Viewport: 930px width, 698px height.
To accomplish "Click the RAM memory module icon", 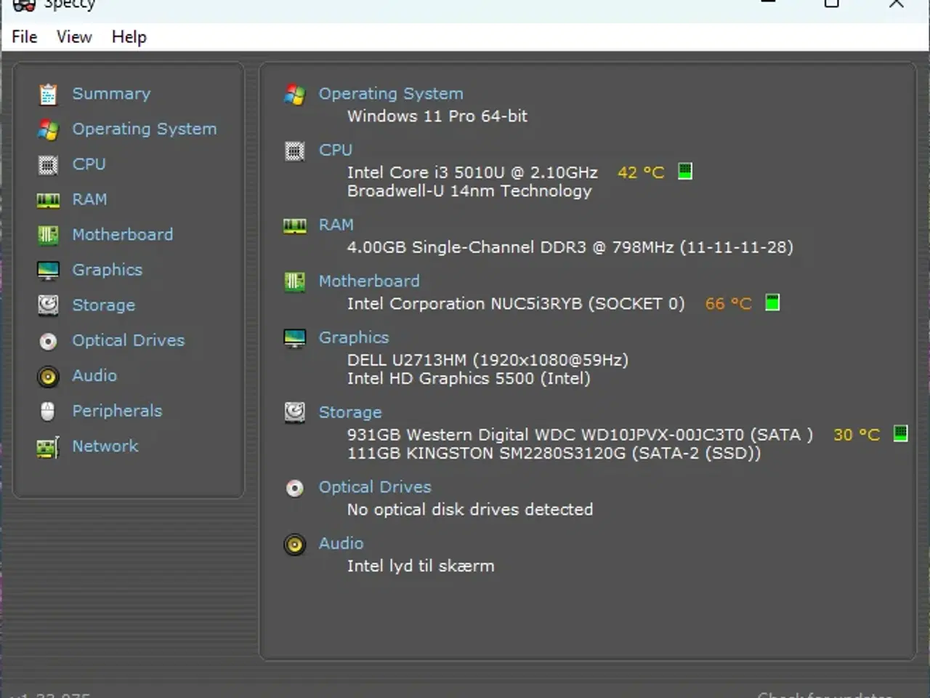I will pyautogui.click(x=48, y=199).
